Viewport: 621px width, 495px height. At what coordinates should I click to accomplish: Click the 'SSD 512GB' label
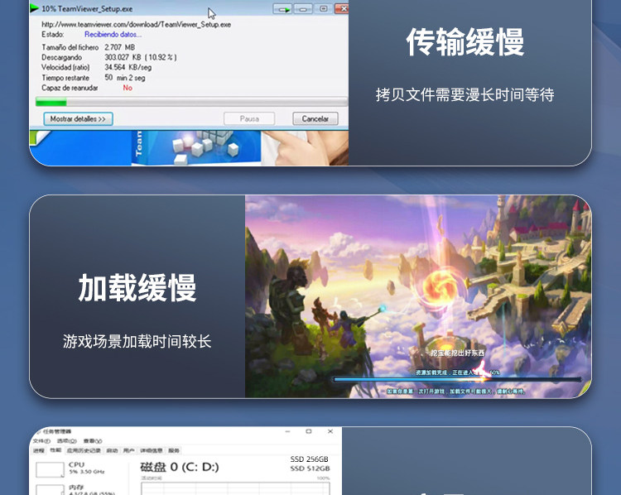310,469
